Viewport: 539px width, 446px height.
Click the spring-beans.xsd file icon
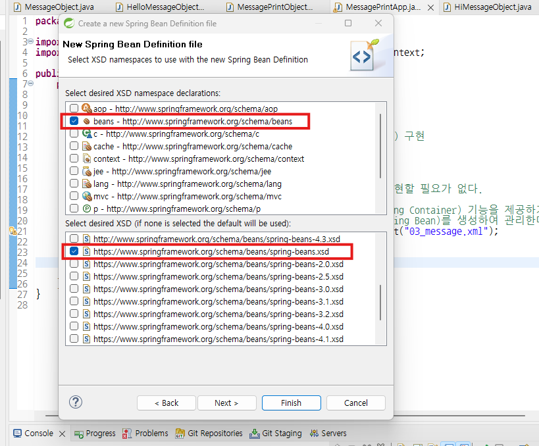click(x=87, y=251)
